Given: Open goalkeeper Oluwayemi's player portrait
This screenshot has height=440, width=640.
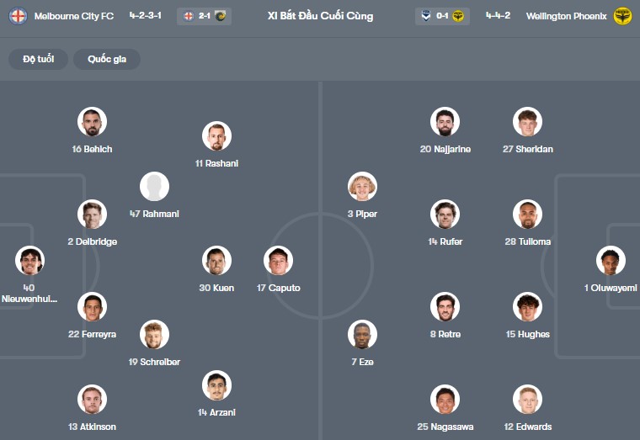Looking at the screenshot, I should [610, 261].
